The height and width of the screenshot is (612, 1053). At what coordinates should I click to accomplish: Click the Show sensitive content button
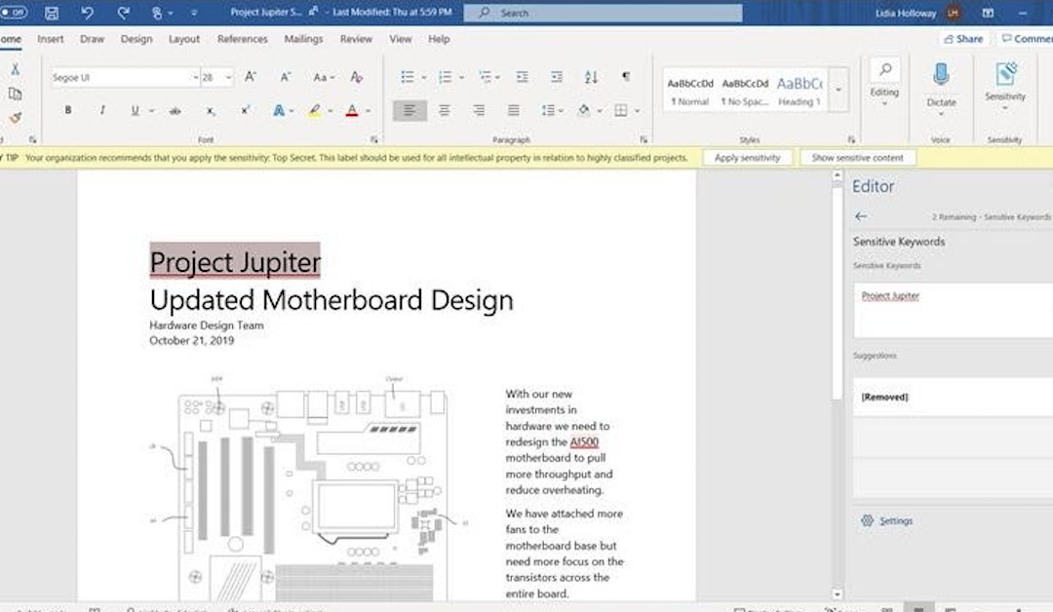[858, 157]
